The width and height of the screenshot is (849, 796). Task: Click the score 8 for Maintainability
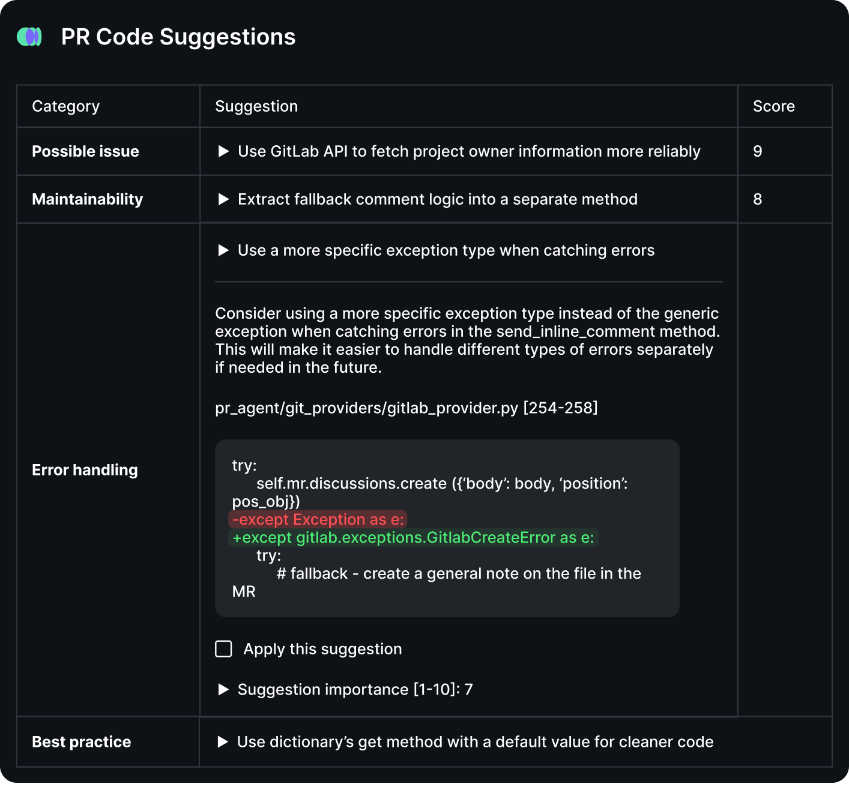coord(758,199)
